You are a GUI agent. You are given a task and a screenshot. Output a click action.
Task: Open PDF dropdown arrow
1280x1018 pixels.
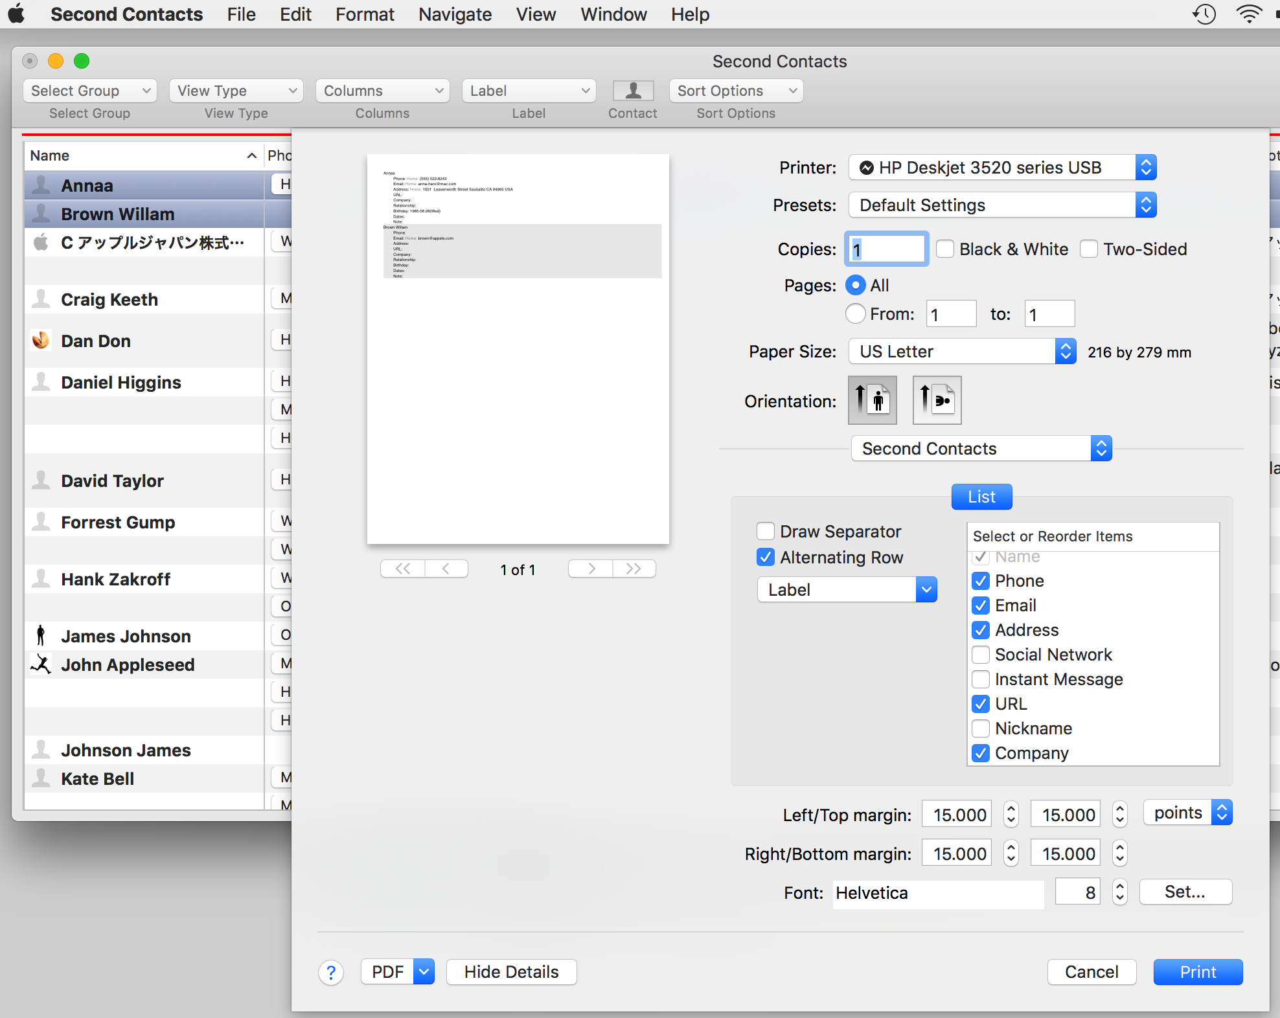(424, 971)
